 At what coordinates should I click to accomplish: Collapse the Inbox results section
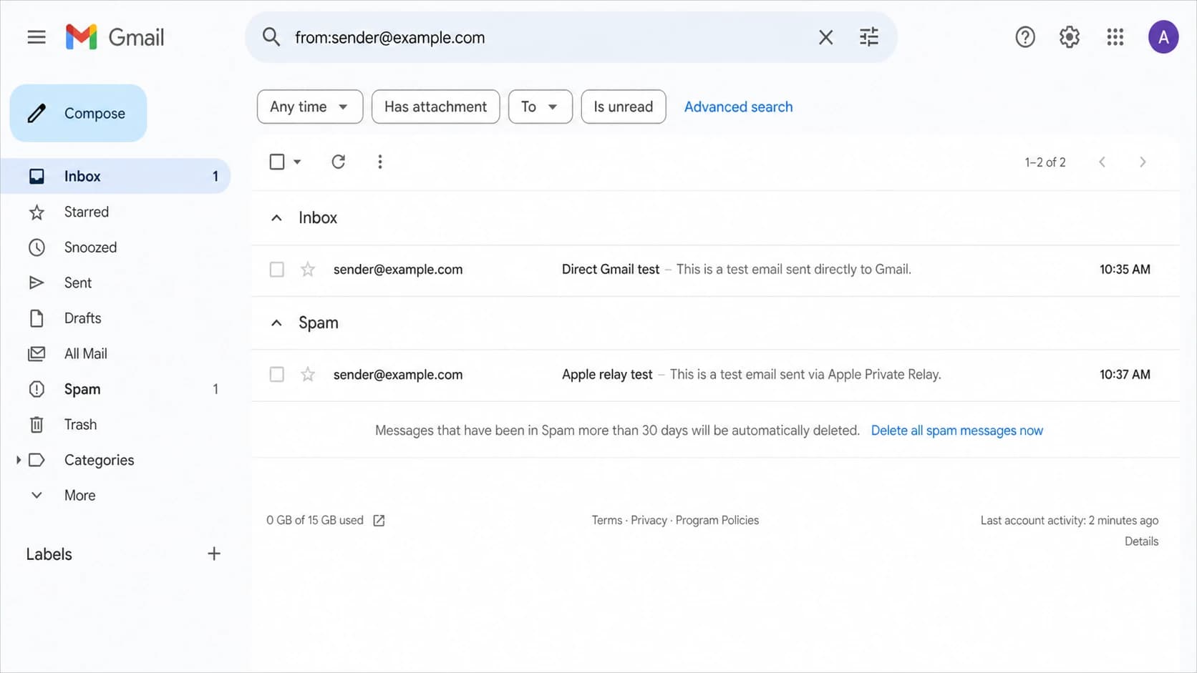coord(276,218)
